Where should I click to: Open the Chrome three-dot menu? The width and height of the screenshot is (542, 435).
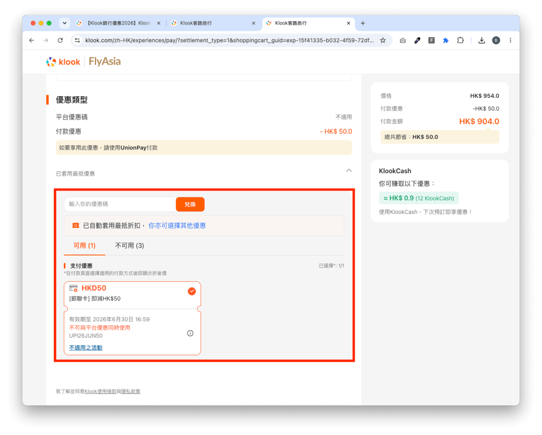[x=510, y=40]
